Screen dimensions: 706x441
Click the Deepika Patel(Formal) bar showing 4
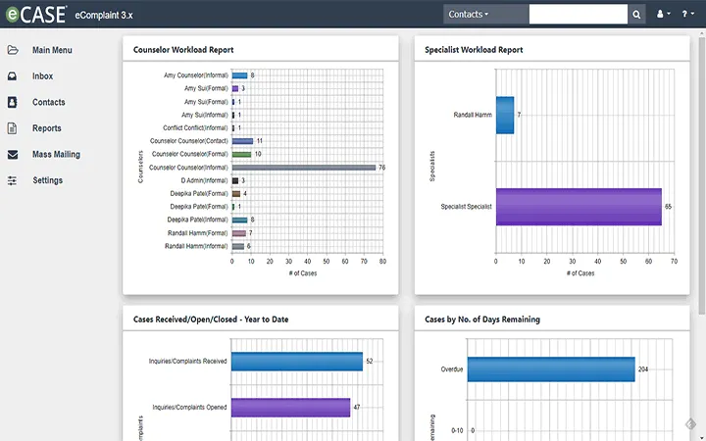(x=236, y=194)
